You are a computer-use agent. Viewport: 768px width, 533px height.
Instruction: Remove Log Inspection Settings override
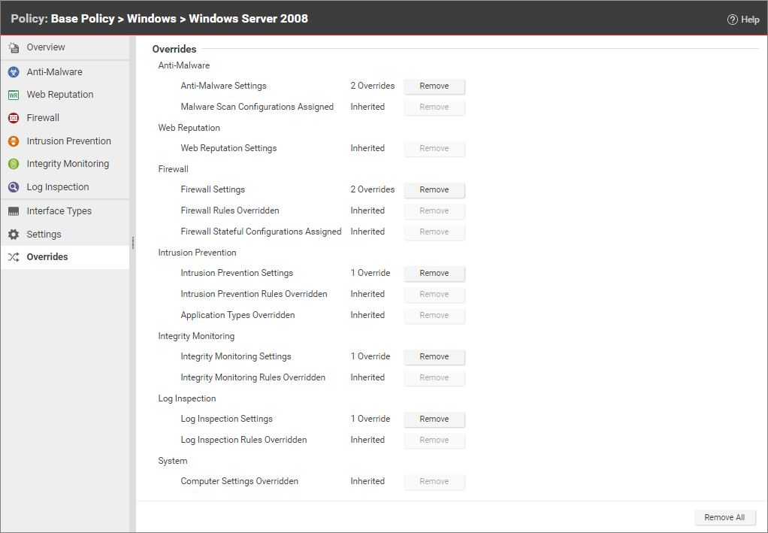[x=434, y=419]
